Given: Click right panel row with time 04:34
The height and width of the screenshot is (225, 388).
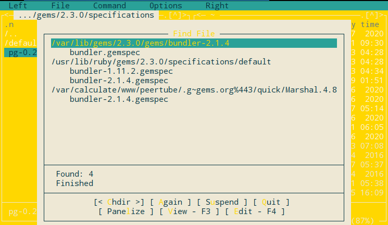Looking at the screenshot, I should tap(368, 71).
